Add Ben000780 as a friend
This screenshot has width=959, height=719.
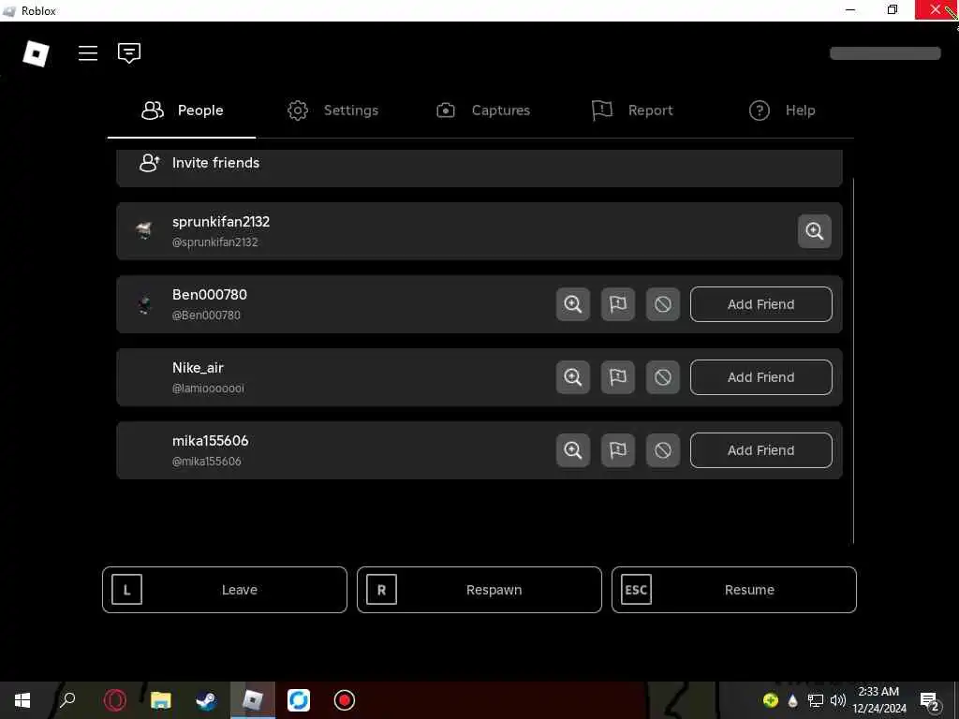coord(760,304)
